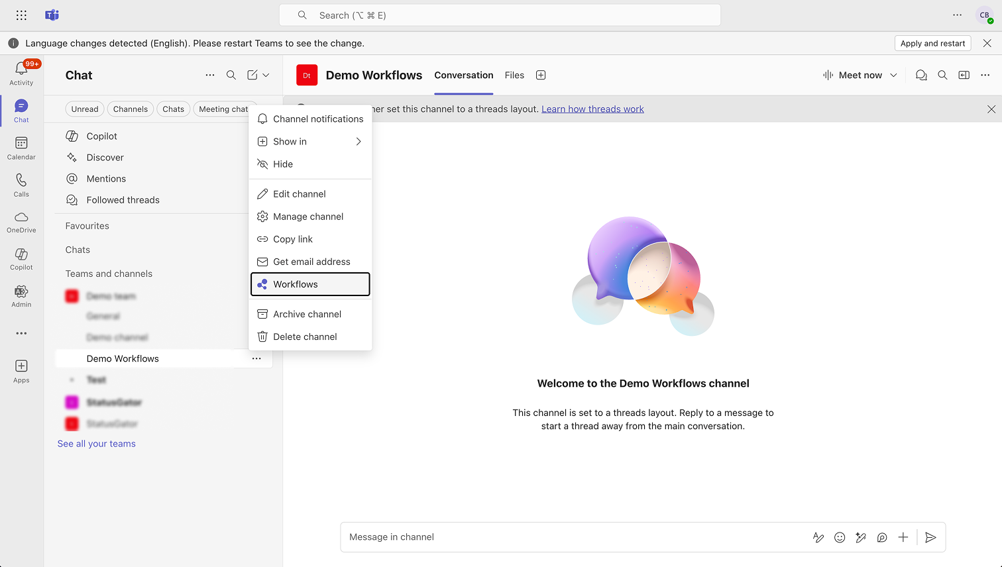Expand Show in submenu

[x=359, y=142]
